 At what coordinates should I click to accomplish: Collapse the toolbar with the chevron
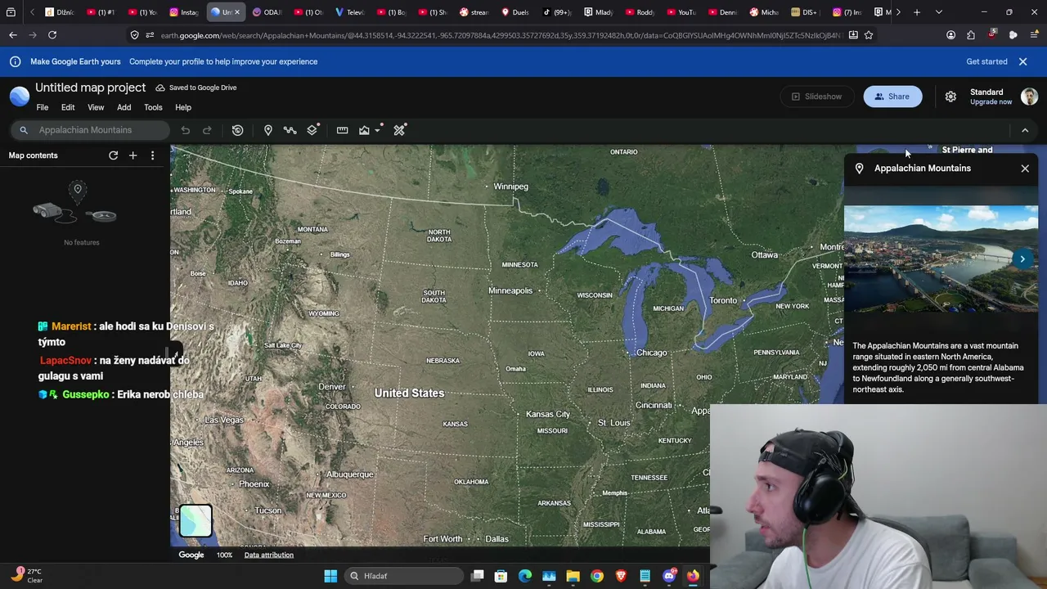pyautogui.click(x=1025, y=130)
